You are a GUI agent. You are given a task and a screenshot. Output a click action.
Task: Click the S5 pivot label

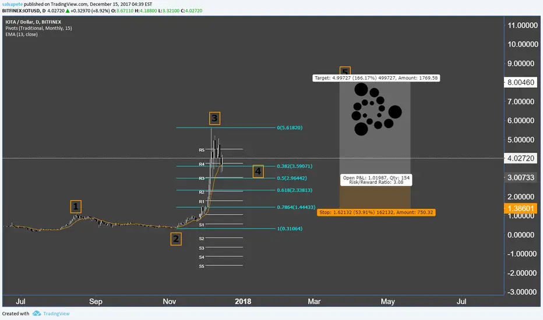(202, 266)
